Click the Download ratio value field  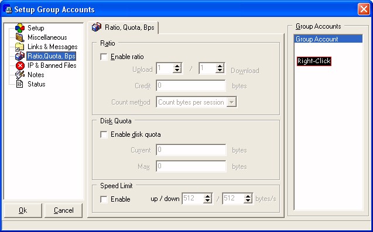[207, 68]
